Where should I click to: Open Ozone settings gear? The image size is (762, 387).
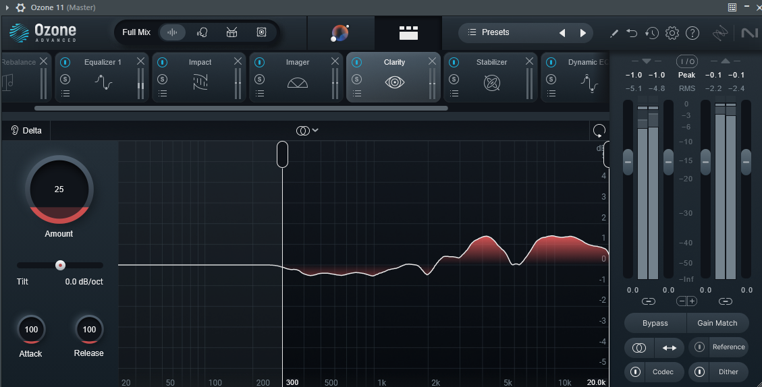672,33
